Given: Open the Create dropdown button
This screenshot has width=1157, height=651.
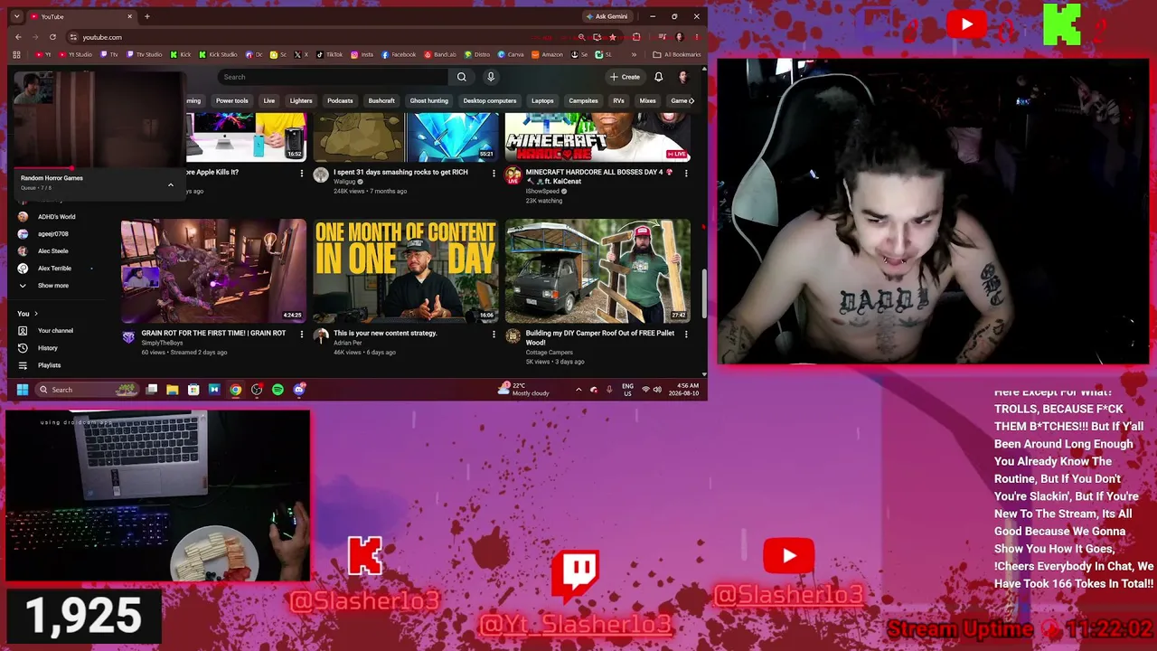Looking at the screenshot, I should coord(625,77).
